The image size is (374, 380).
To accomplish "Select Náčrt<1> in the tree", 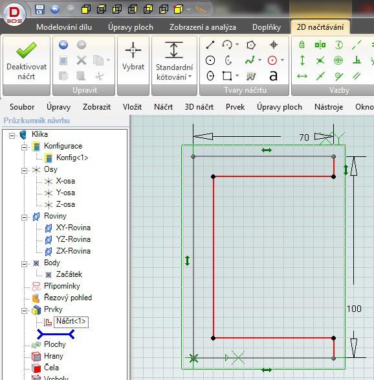I will pyautogui.click(x=71, y=322).
